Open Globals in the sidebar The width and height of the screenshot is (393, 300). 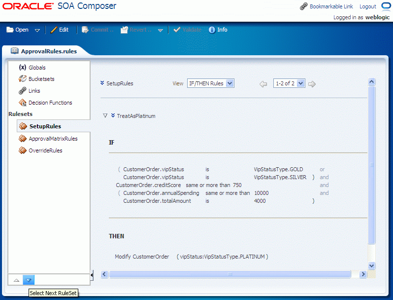[x=37, y=68]
